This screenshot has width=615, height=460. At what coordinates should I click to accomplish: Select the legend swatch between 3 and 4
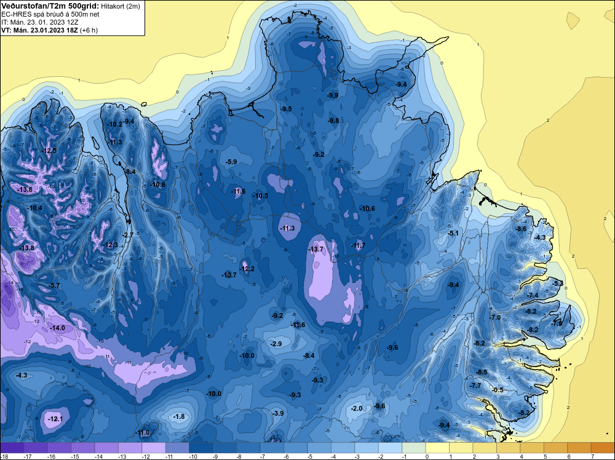pos(509,448)
